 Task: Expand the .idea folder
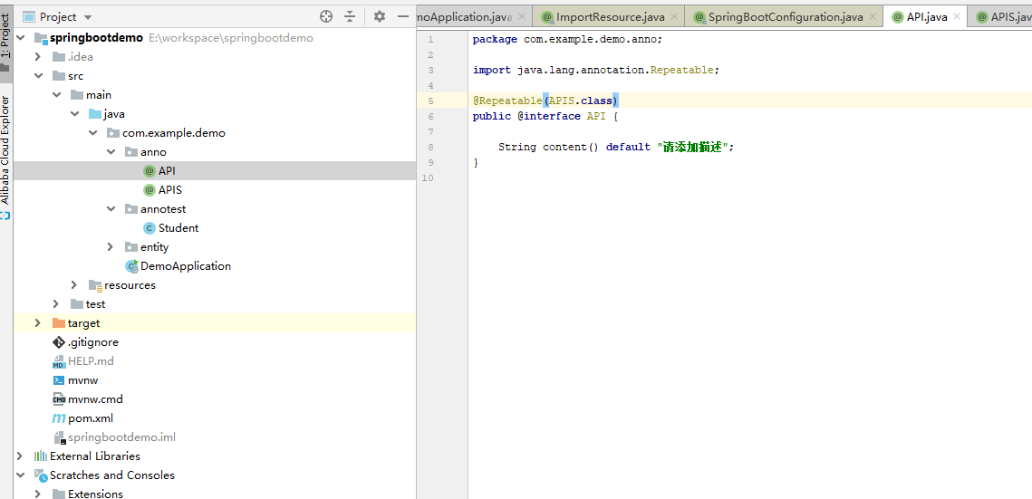pyautogui.click(x=38, y=57)
